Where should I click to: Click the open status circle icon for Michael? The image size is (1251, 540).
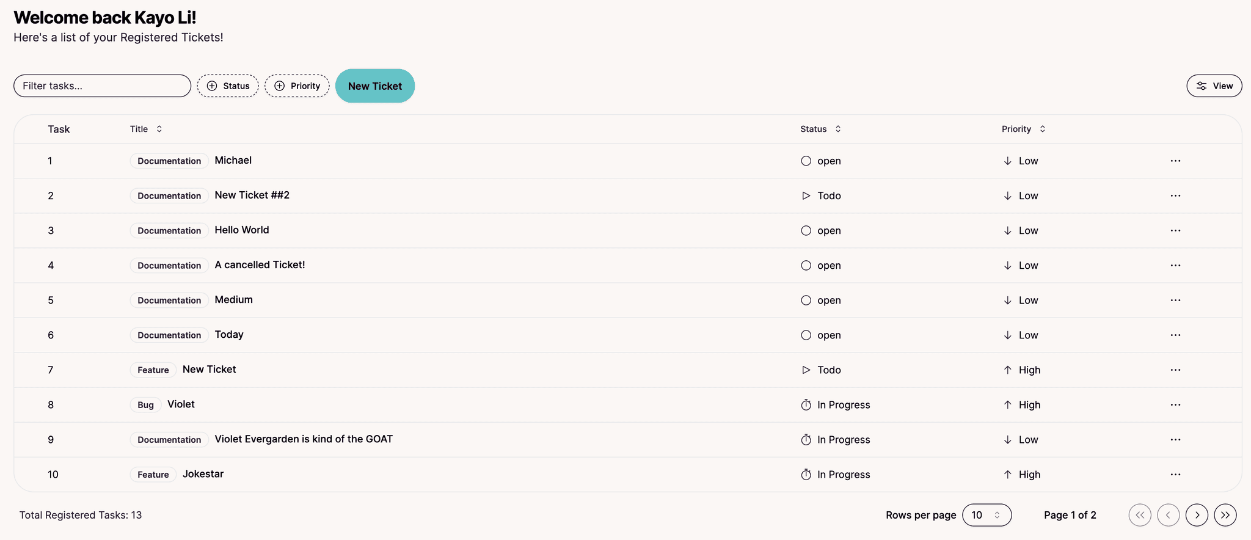(806, 161)
